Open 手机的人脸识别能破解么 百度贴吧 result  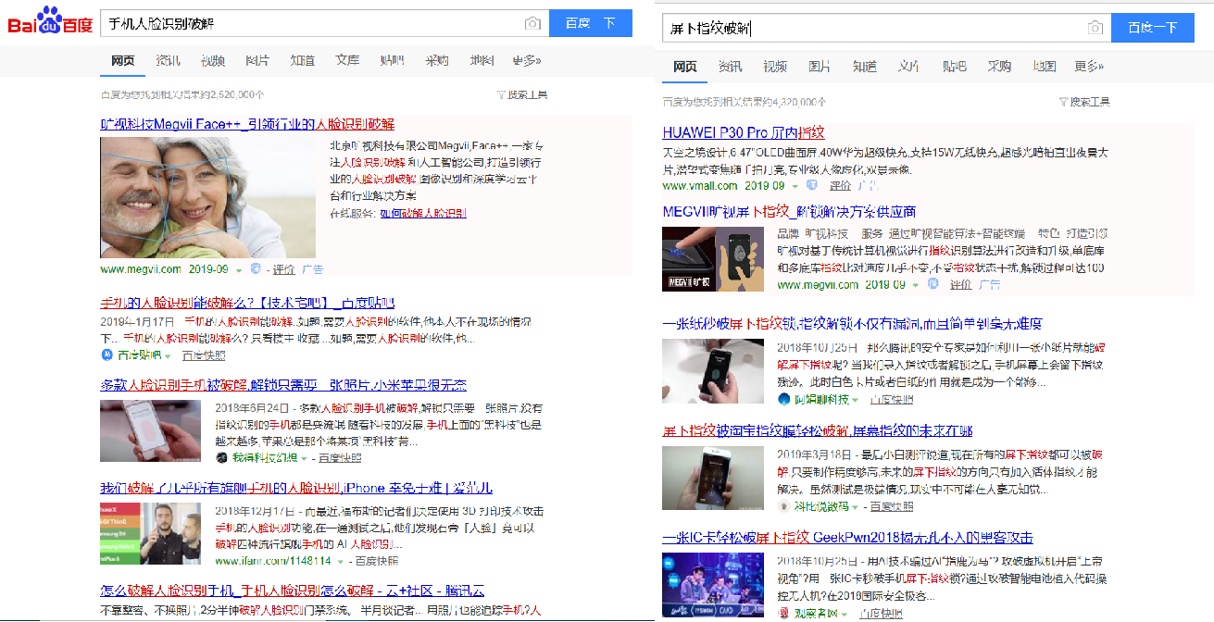pos(247,303)
